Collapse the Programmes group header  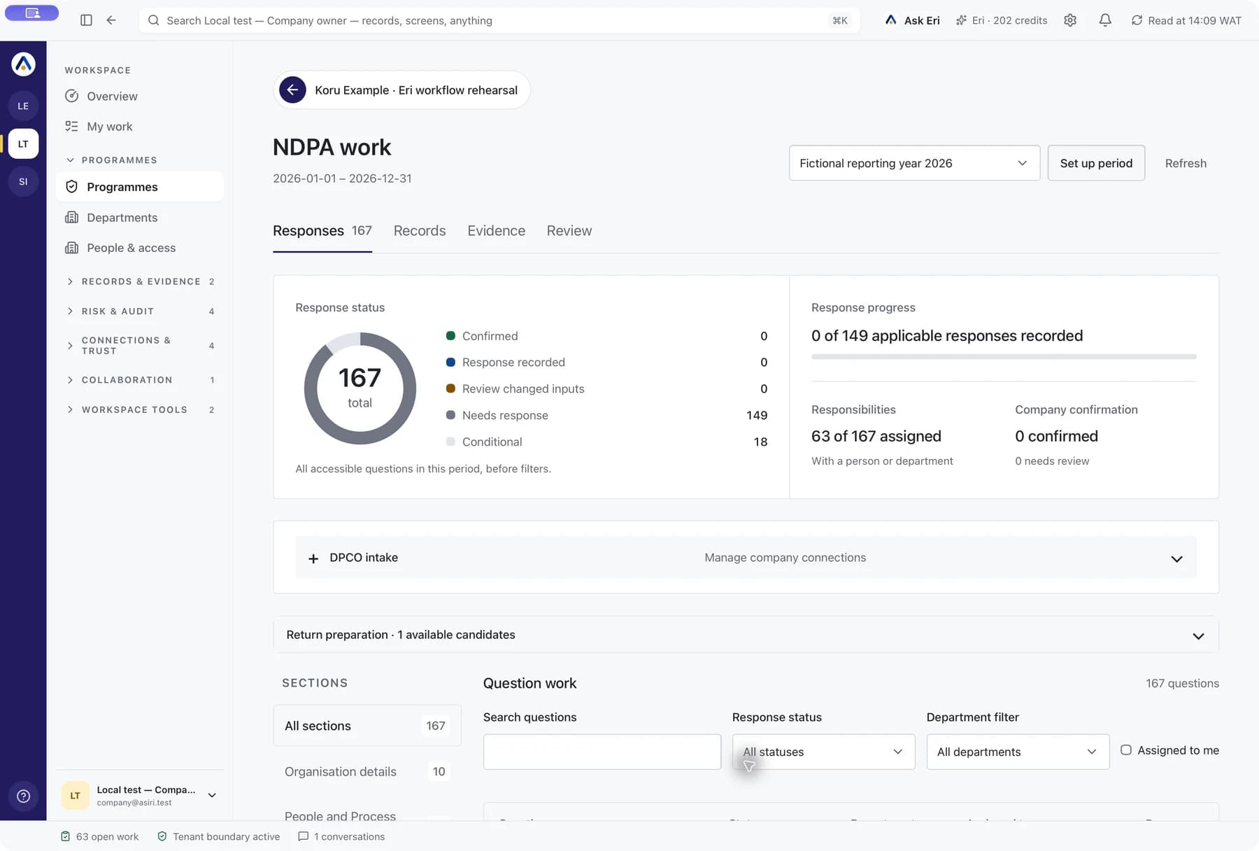(x=112, y=160)
